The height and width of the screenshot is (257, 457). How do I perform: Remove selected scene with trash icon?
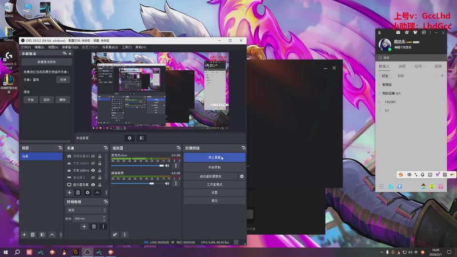tap(33, 235)
